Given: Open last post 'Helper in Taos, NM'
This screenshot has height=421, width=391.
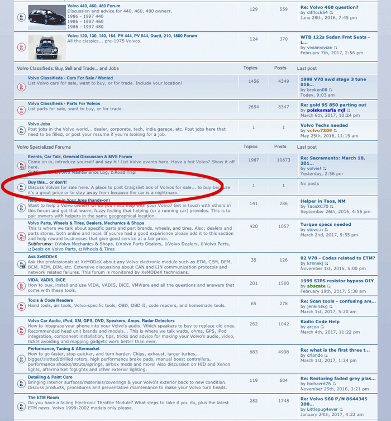Looking at the screenshot, I should [323, 201].
